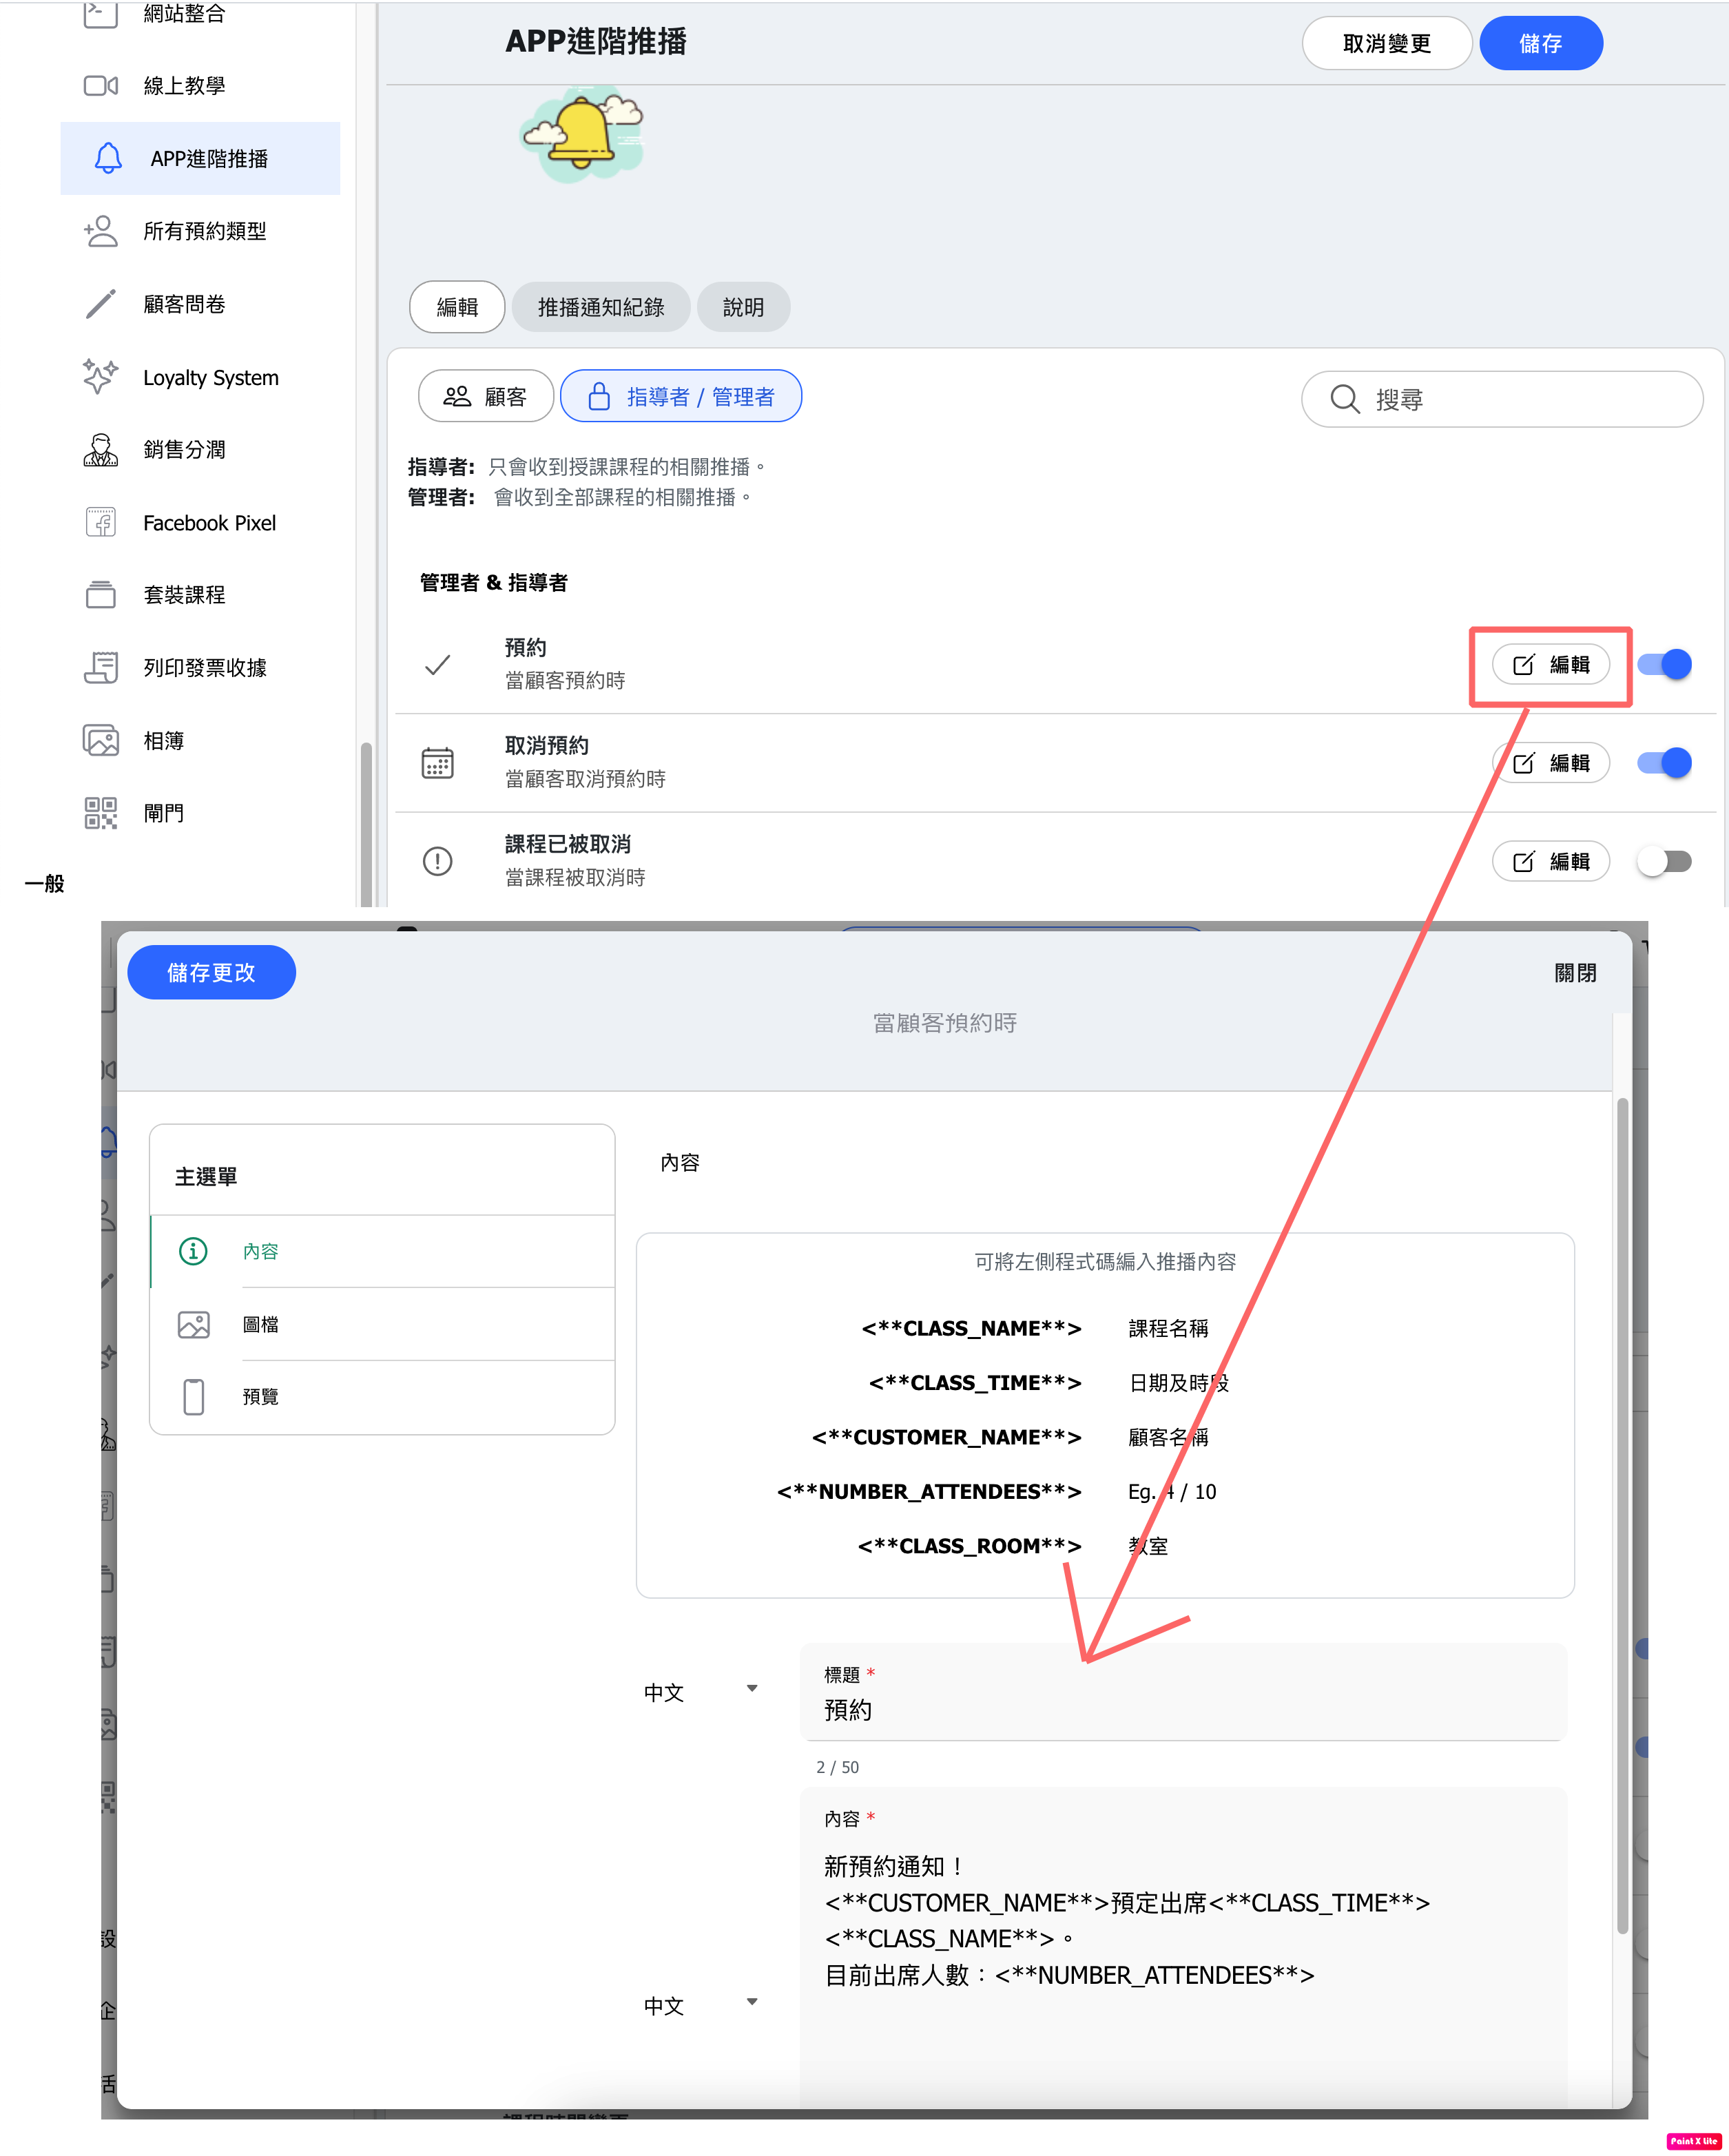Expand the lower 中文 language dropdown

coord(700,2004)
